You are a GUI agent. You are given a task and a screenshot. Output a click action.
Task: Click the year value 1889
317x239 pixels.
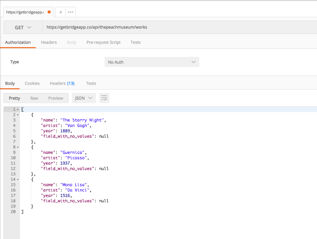pyautogui.click(x=65, y=131)
